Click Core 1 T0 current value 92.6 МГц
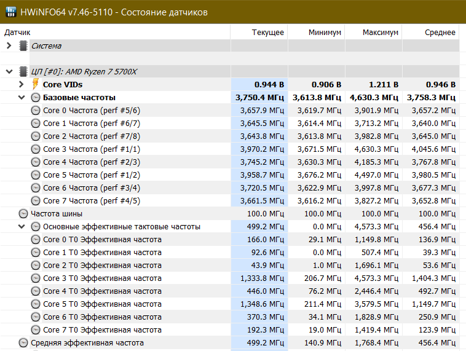This screenshot has height=351, width=466. point(267,253)
